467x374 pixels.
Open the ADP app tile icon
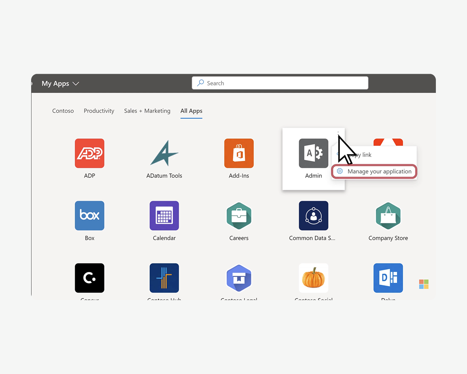pyautogui.click(x=90, y=153)
